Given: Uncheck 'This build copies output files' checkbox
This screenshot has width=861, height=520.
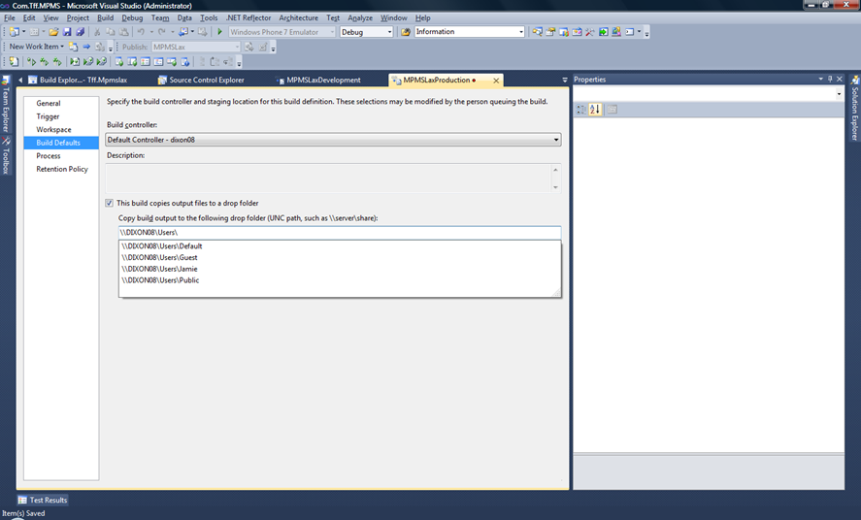Looking at the screenshot, I should point(109,203).
